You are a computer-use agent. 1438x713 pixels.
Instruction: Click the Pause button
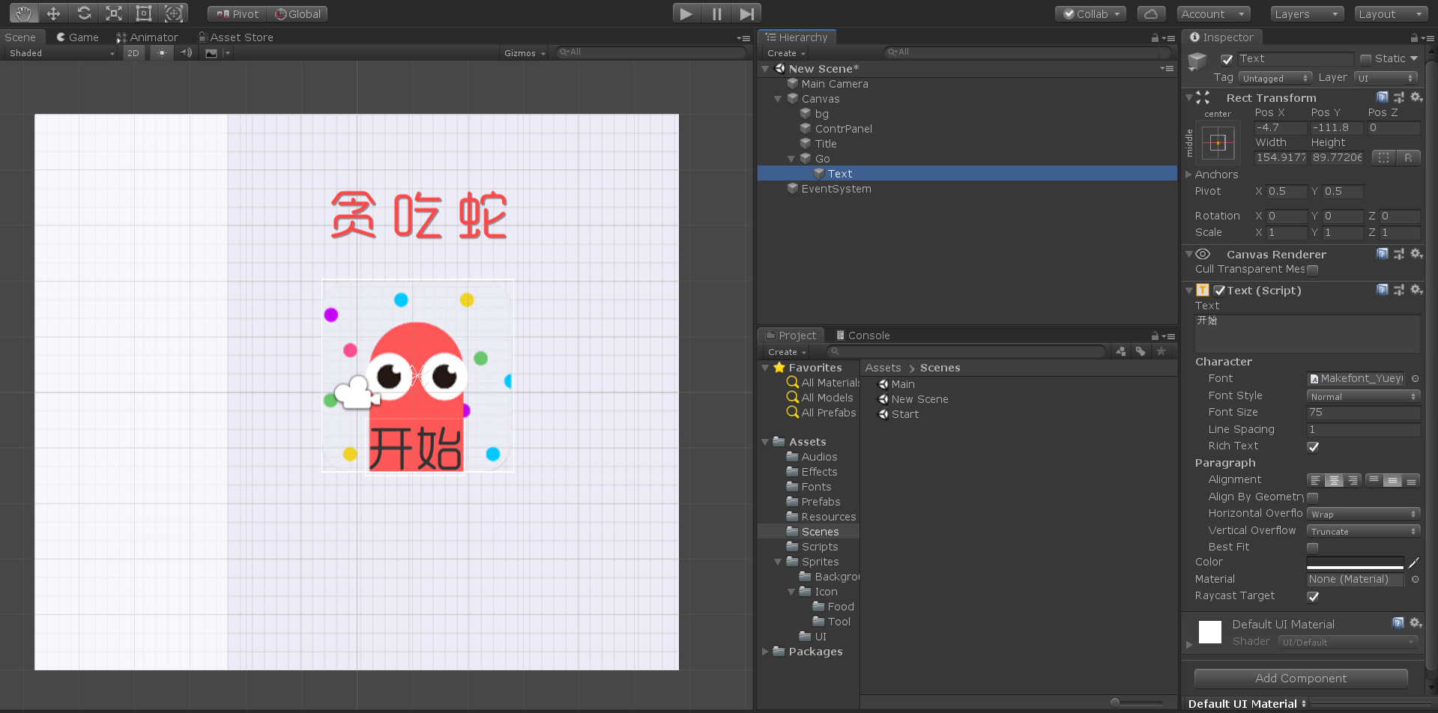(716, 13)
